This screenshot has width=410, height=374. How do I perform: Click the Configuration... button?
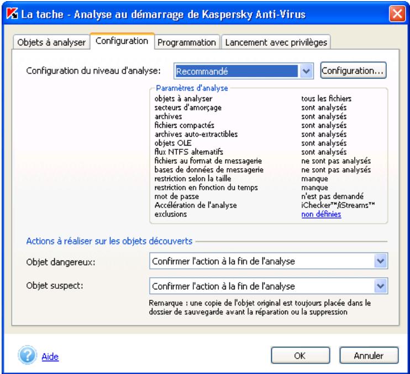(x=353, y=70)
